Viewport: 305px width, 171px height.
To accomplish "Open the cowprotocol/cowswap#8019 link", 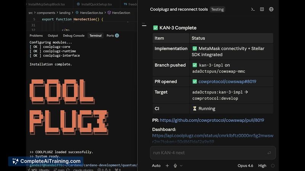I will pos(227,81).
